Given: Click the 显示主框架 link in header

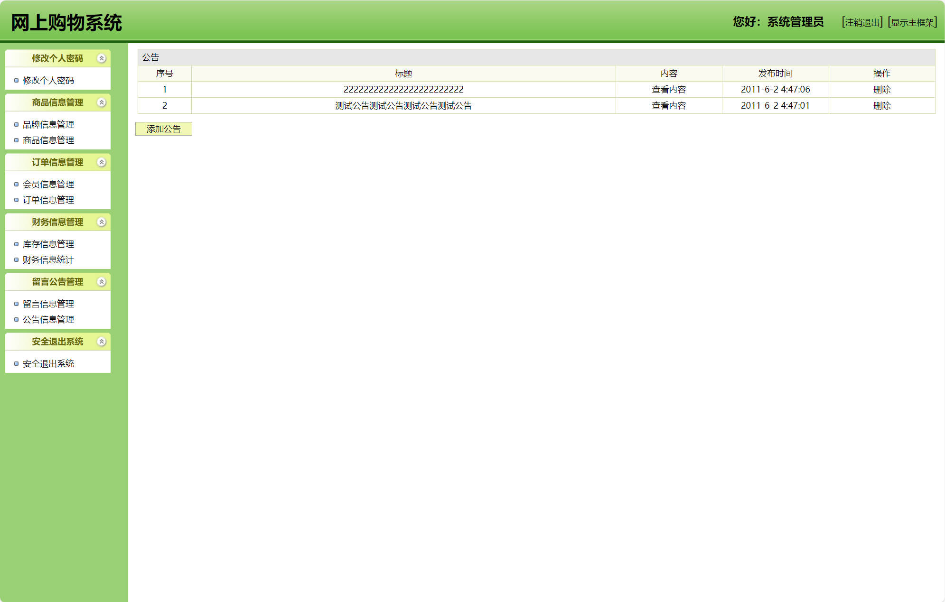Looking at the screenshot, I should pos(912,22).
